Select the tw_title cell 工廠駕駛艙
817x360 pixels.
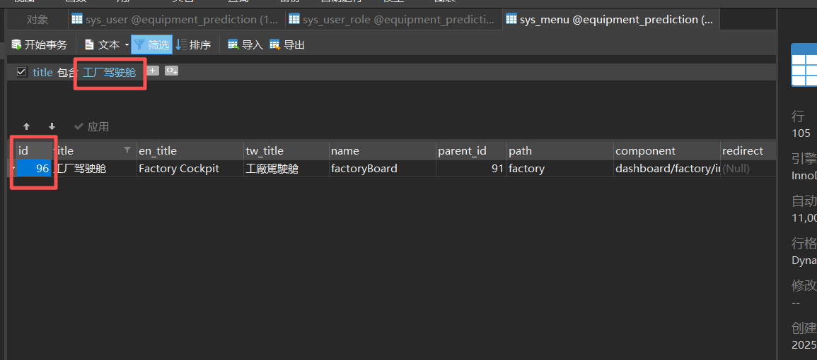pos(286,169)
